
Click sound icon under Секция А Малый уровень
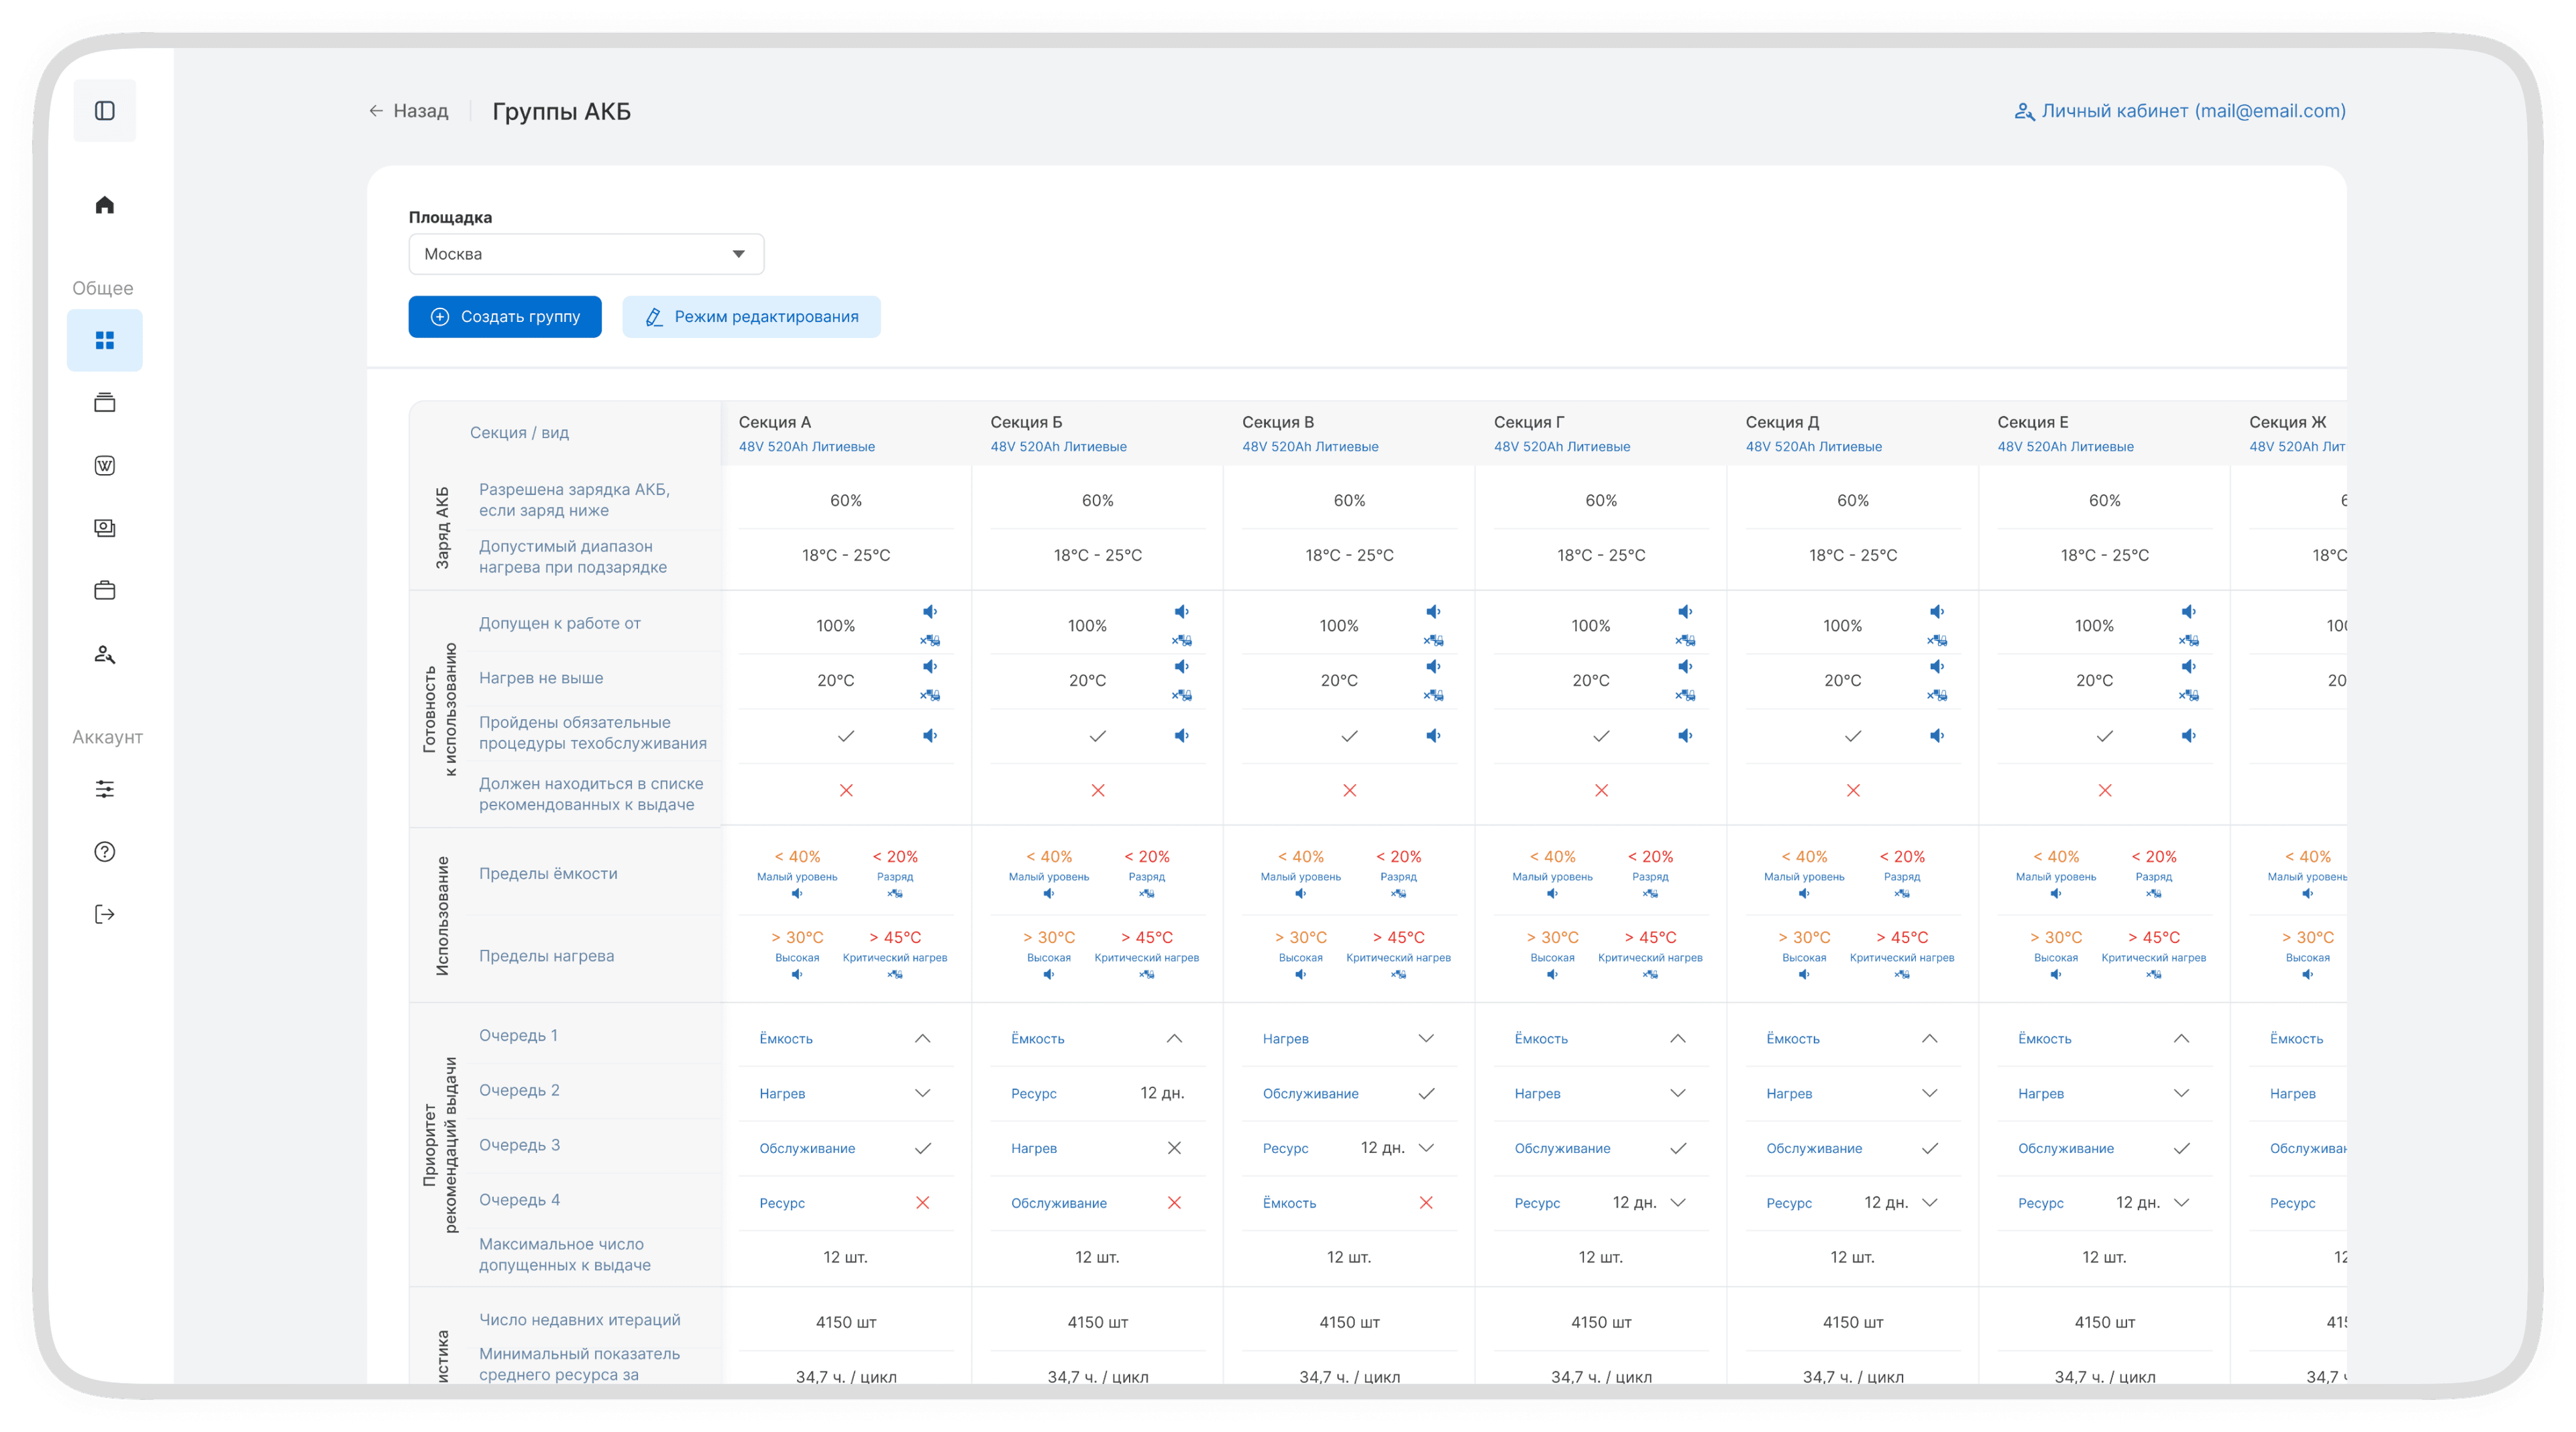(x=797, y=894)
